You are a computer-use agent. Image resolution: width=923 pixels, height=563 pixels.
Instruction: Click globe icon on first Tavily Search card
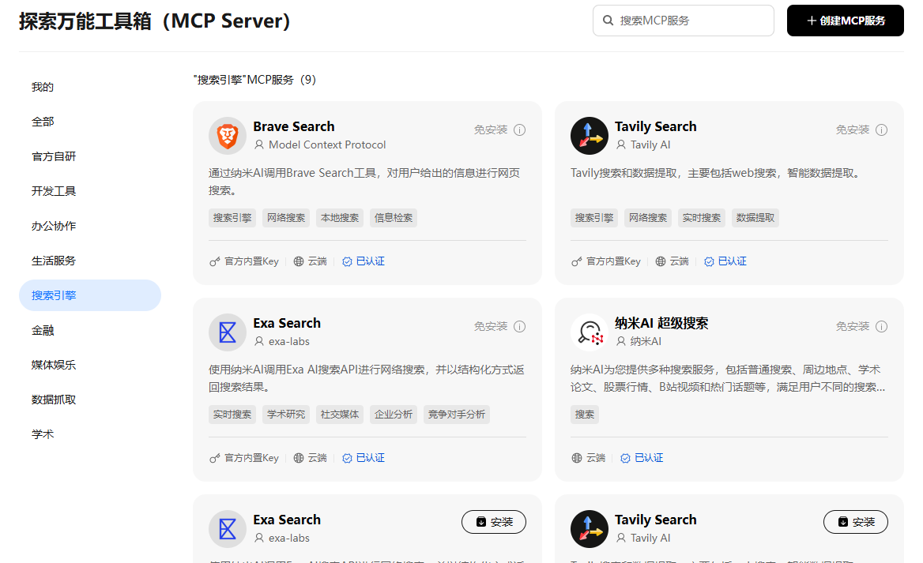coord(661,261)
